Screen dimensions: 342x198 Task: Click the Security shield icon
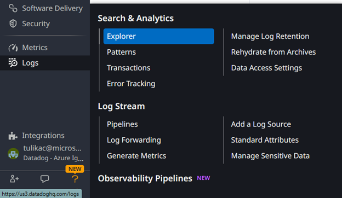coord(13,24)
